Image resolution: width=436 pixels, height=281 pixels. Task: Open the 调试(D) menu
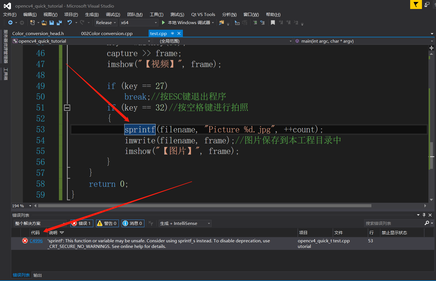pos(113,14)
